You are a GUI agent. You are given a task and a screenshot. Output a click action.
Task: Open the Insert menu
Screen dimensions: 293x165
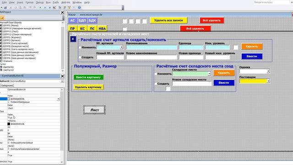20,2
